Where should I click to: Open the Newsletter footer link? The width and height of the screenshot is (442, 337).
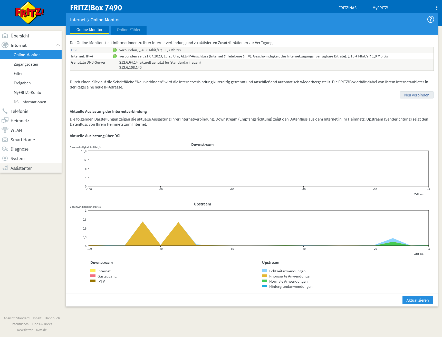coord(25,330)
